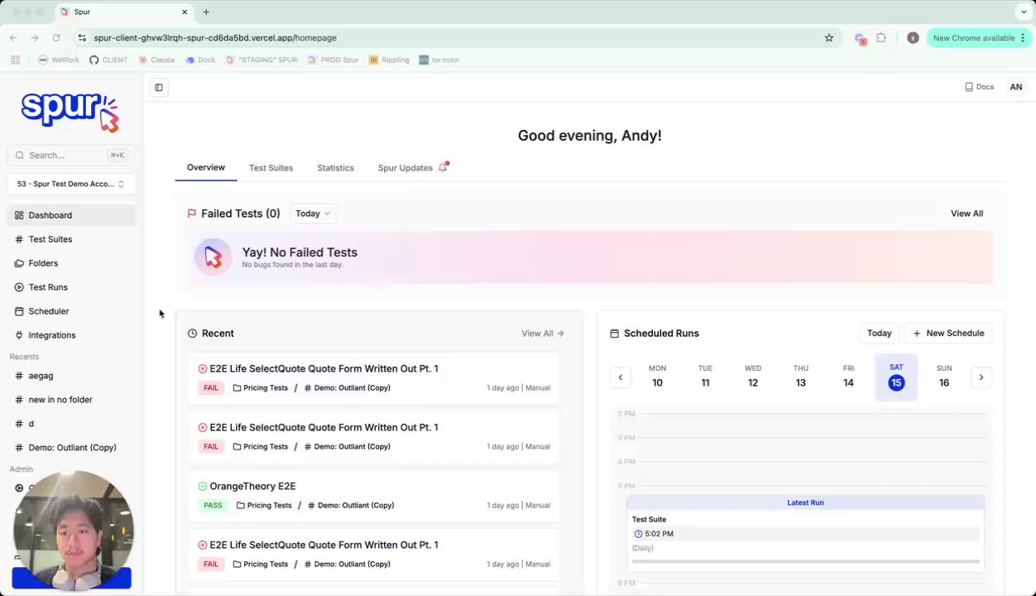Click the Scheduled Runs calendar icon
Image resolution: width=1036 pixels, height=596 pixels.
[x=614, y=334]
